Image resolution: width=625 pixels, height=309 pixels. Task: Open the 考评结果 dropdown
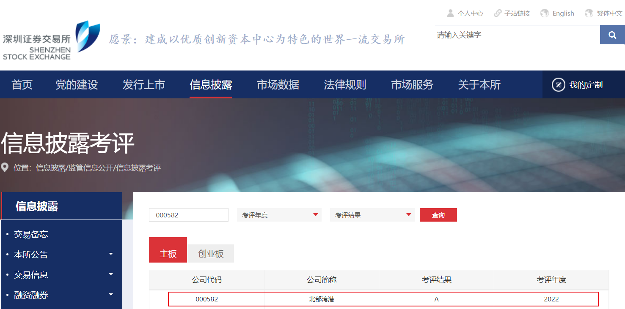pyautogui.click(x=372, y=215)
